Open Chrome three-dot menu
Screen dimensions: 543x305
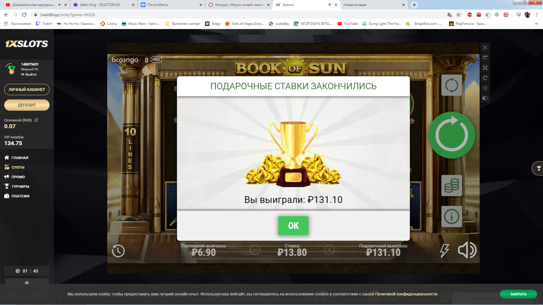(x=537, y=15)
